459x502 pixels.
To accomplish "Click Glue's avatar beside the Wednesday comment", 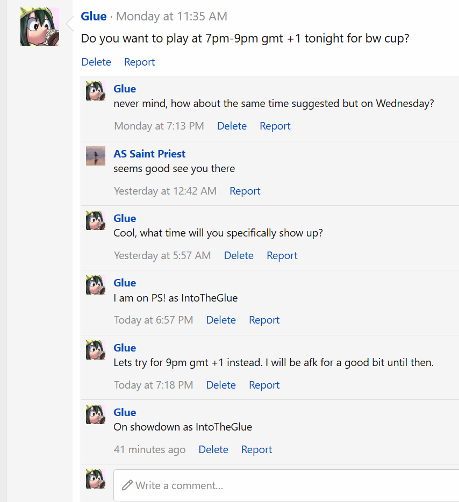I will point(96,91).
